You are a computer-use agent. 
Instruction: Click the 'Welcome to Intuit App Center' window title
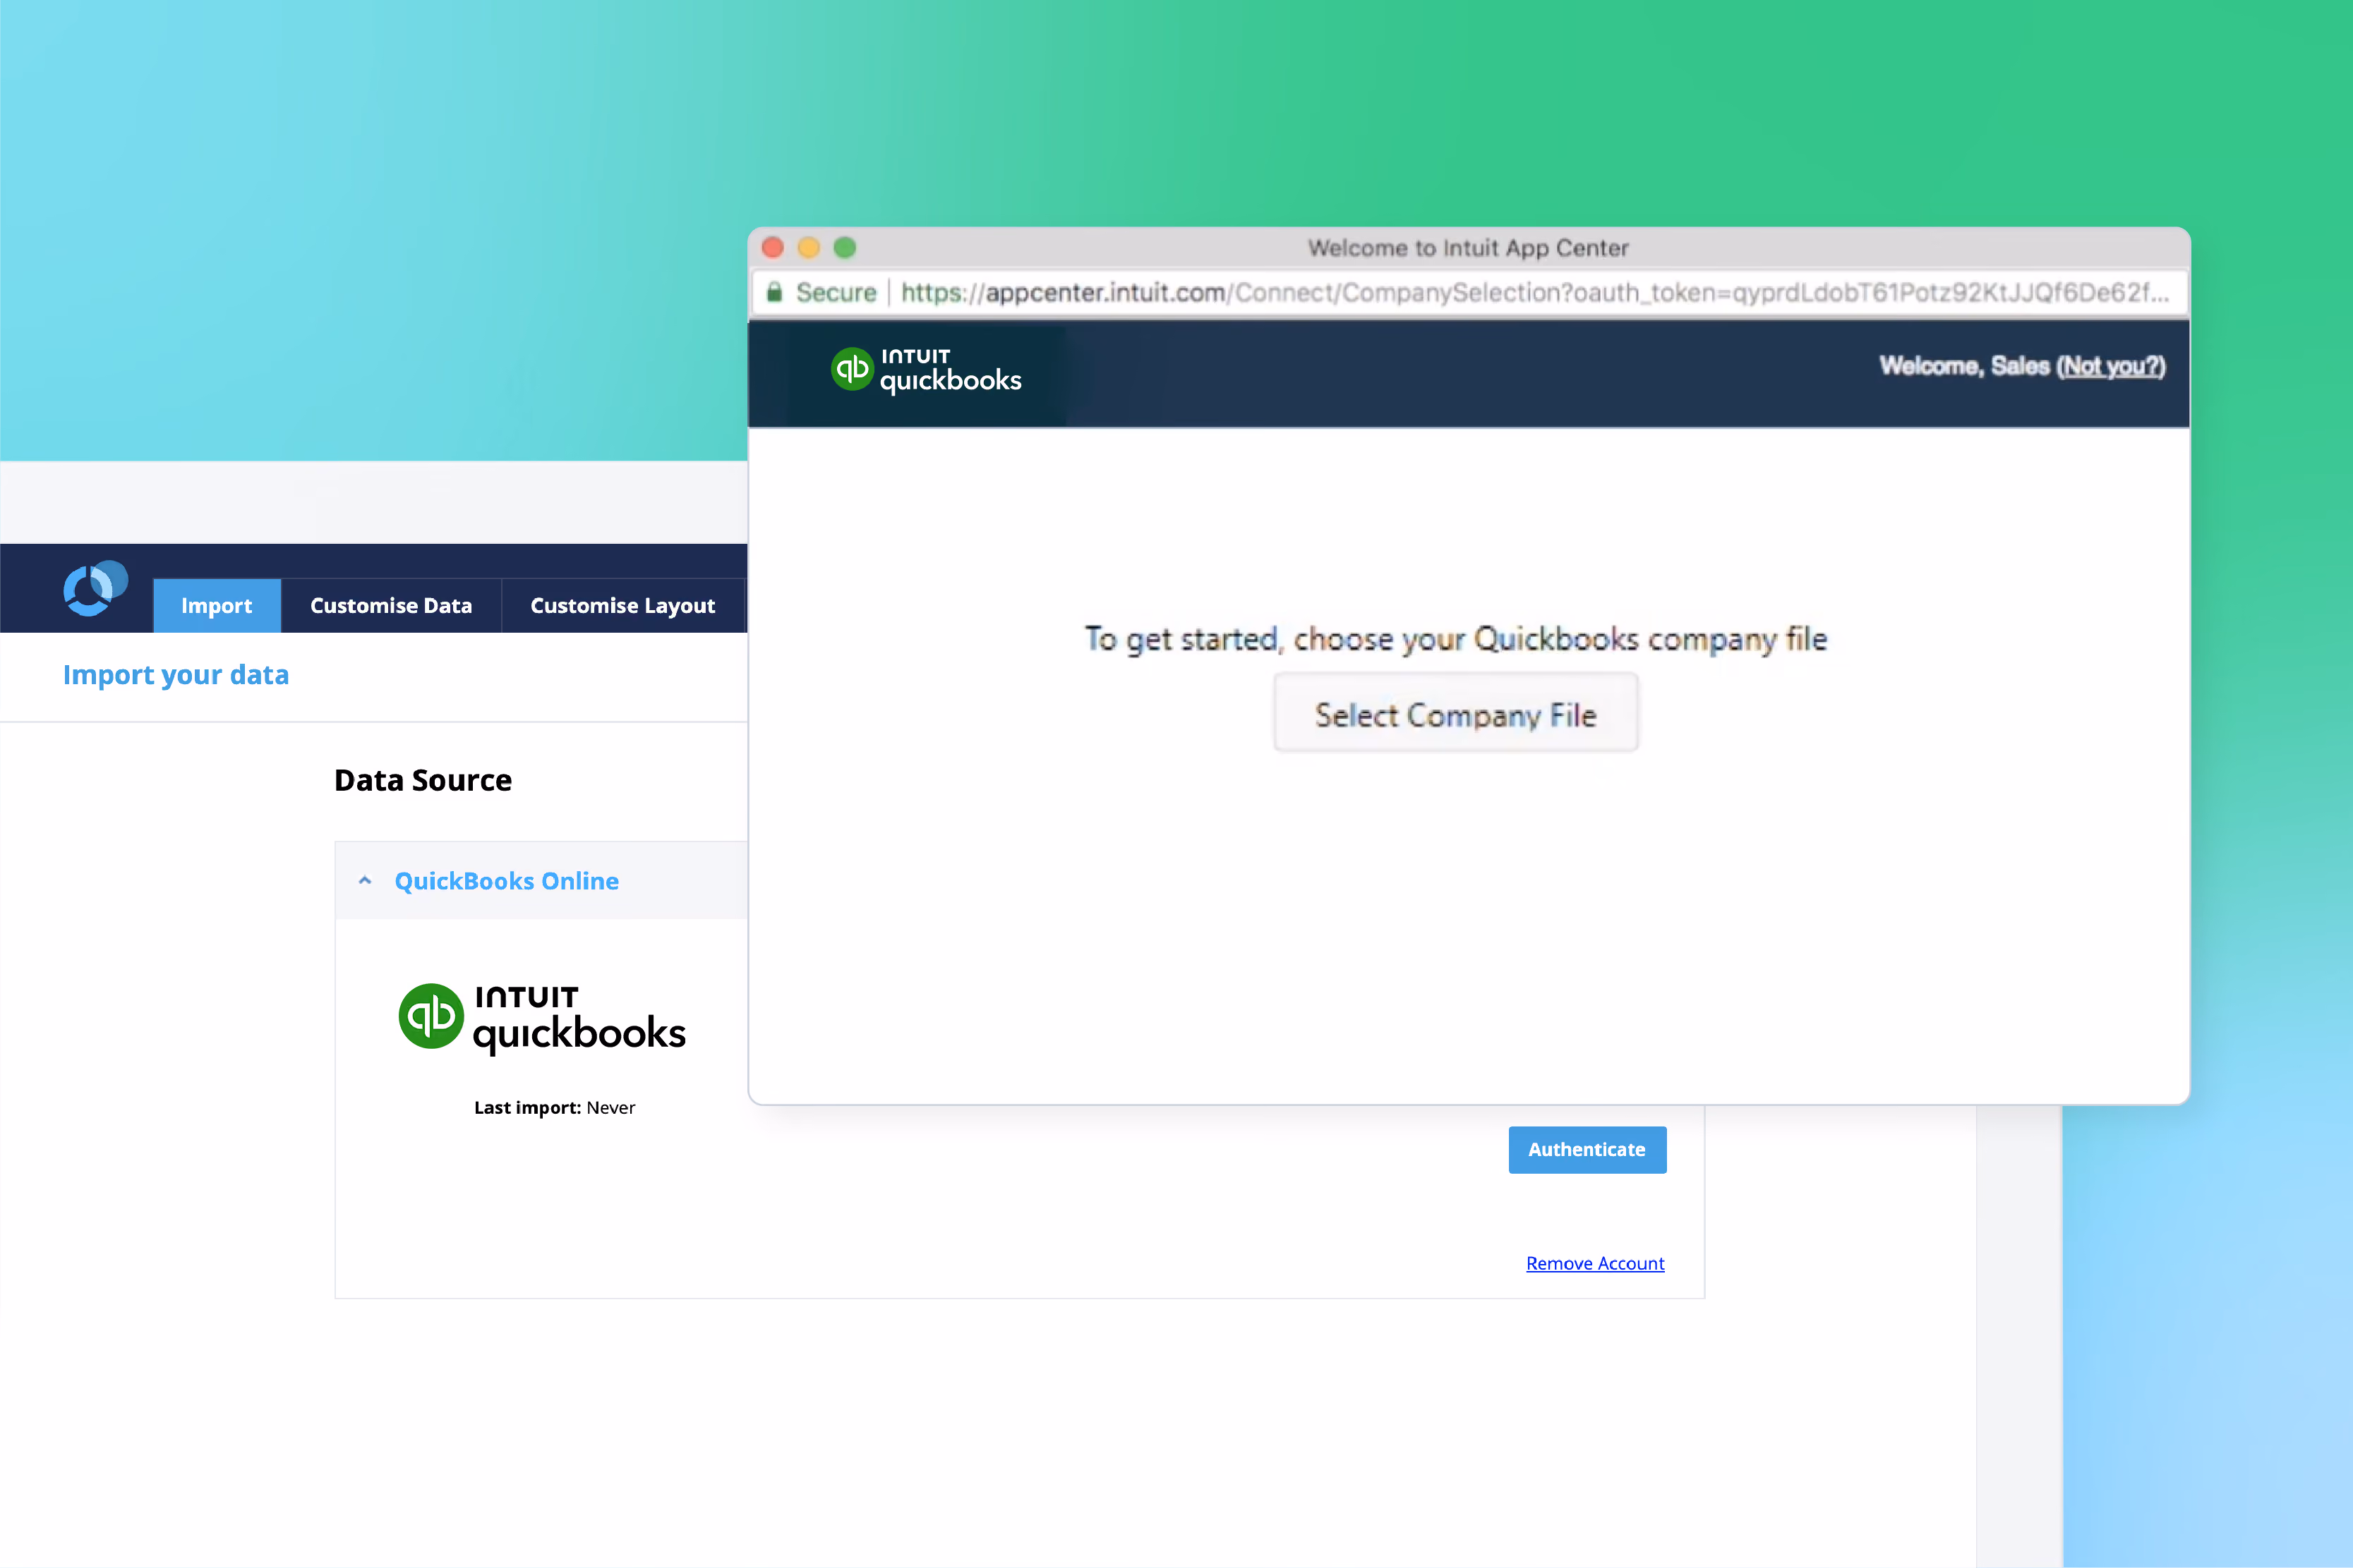(x=1469, y=248)
